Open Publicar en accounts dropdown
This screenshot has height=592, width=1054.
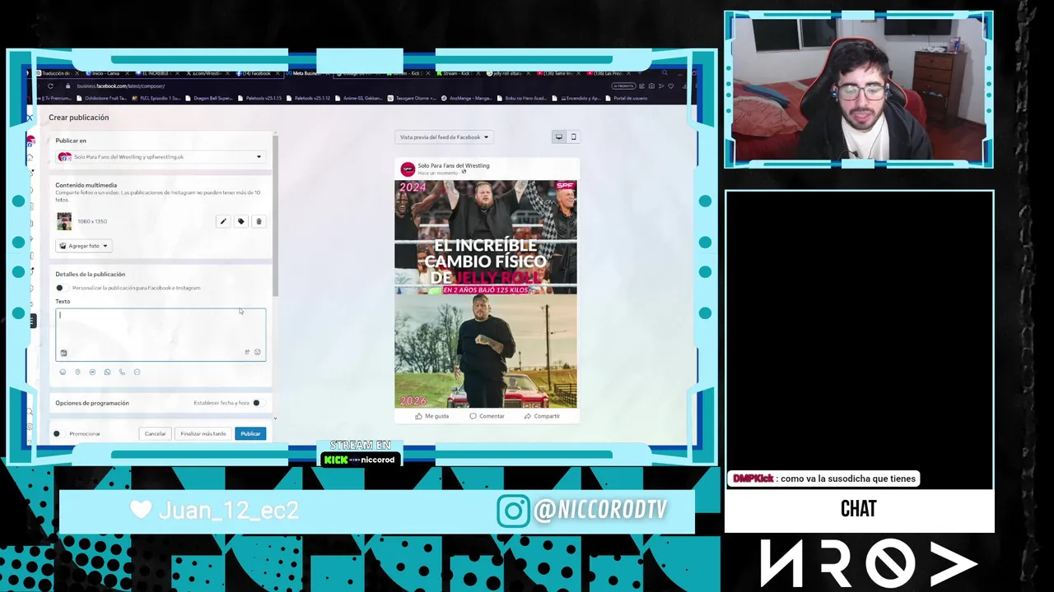coord(161,157)
